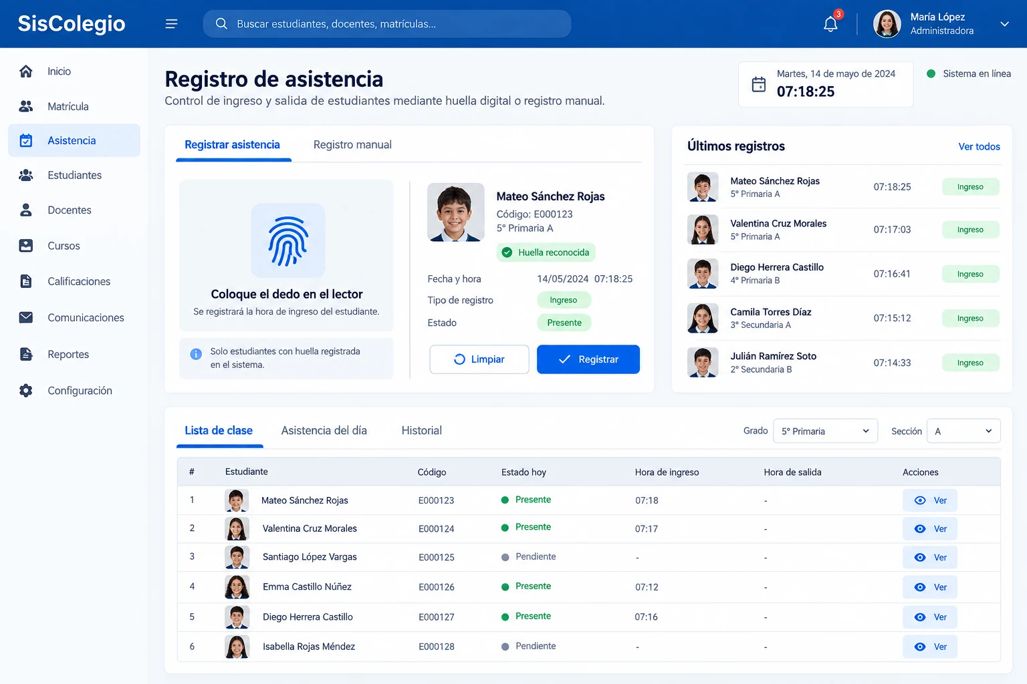Open the Asistencia del día tab

coord(324,431)
